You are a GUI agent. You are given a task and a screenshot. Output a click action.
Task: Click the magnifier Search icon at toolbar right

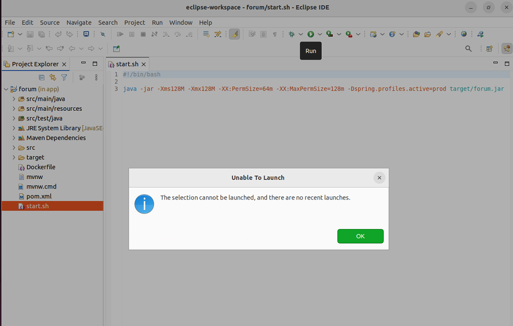[469, 49]
